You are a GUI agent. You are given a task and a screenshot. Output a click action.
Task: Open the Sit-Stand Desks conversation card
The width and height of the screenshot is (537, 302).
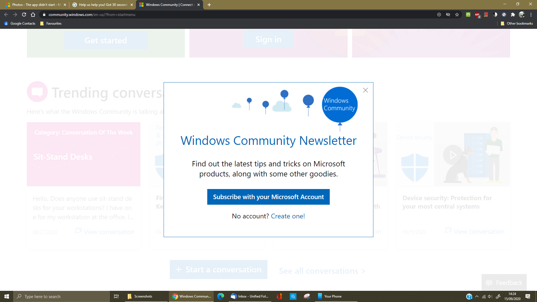click(84, 154)
